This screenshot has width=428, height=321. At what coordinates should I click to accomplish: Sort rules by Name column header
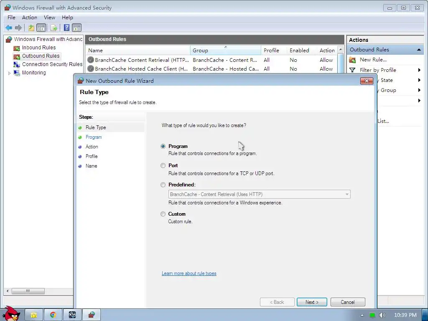point(138,51)
